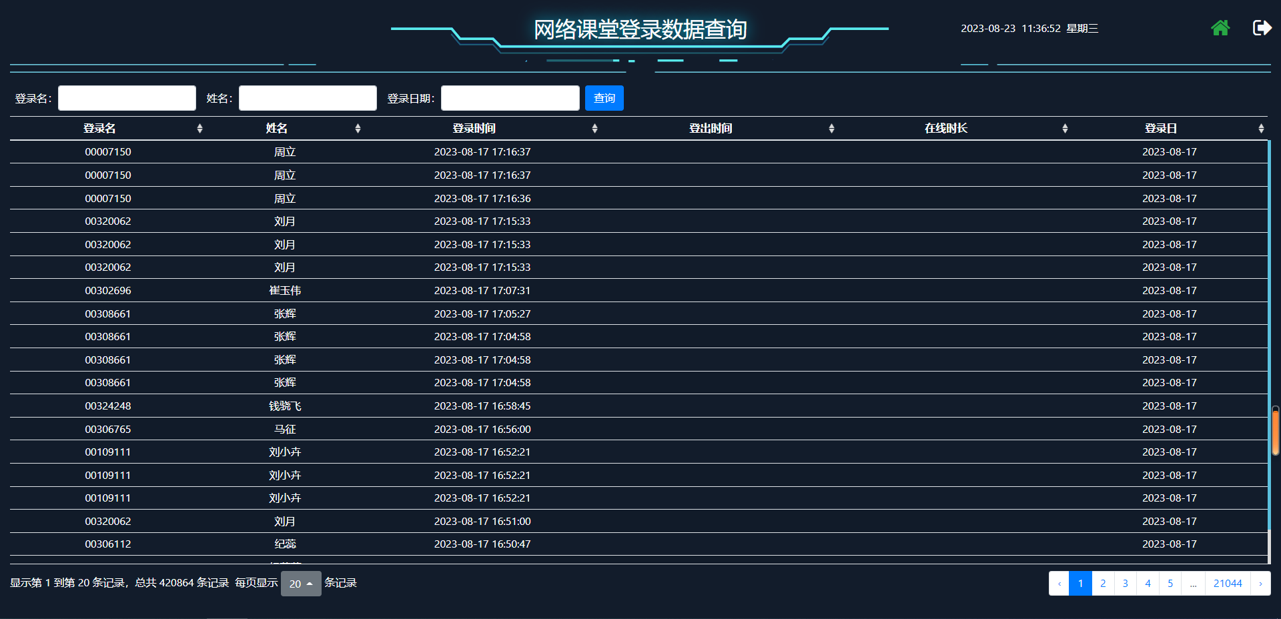This screenshot has width=1281, height=619.
Task: Go to page 2
Action: pyautogui.click(x=1103, y=584)
